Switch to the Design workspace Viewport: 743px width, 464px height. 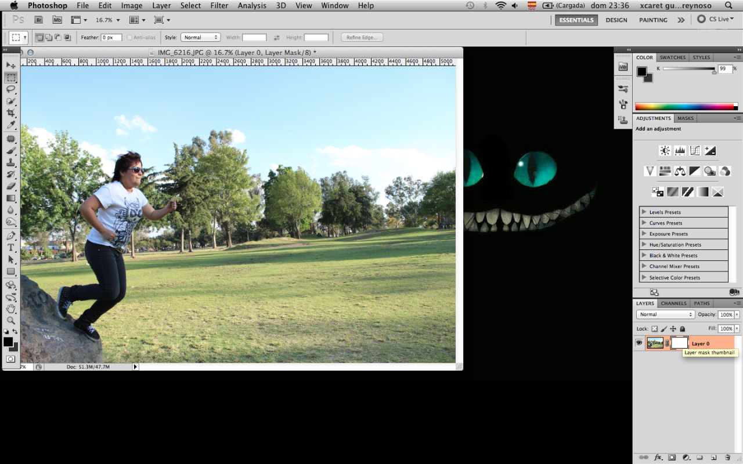coord(616,20)
